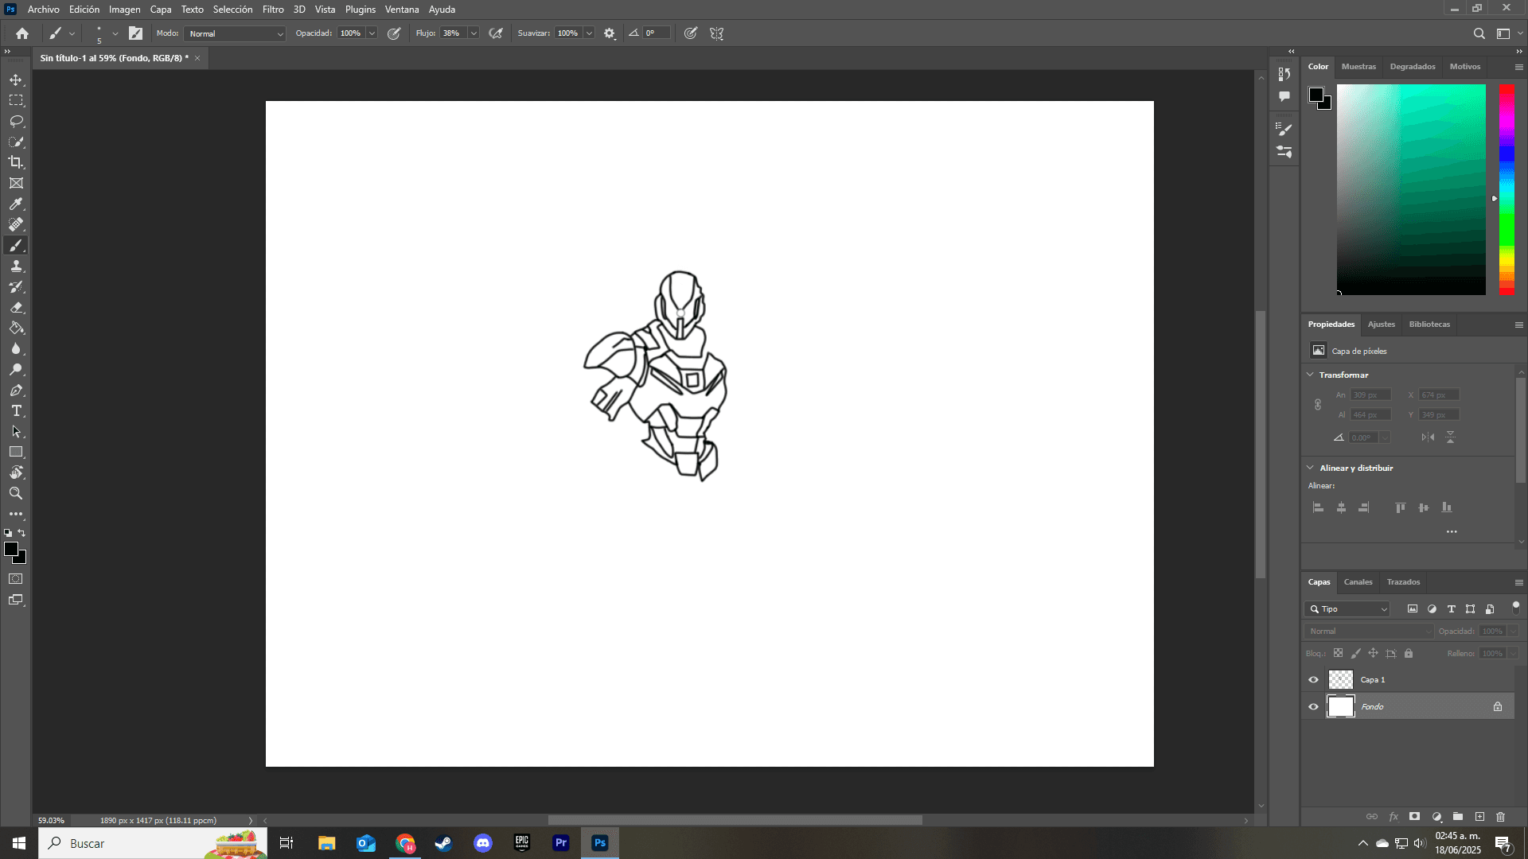Open Premiere Pro from the taskbar
The image size is (1528, 859).
pos(561,843)
